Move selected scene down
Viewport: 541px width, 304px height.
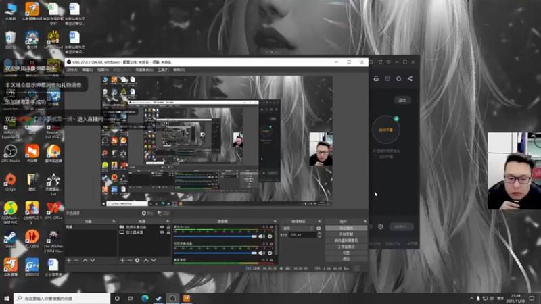click(x=93, y=260)
